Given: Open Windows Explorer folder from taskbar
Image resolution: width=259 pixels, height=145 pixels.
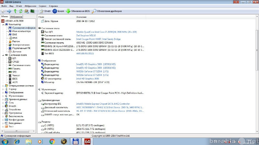Looking at the screenshot, I should tap(28, 141).
